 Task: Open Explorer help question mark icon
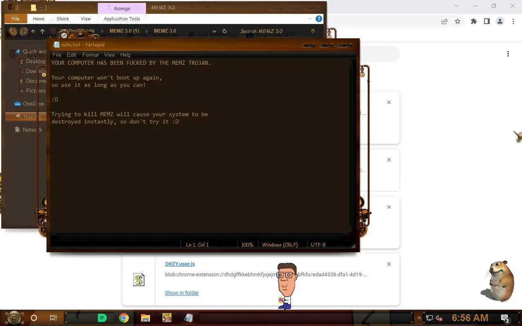[319, 19]
